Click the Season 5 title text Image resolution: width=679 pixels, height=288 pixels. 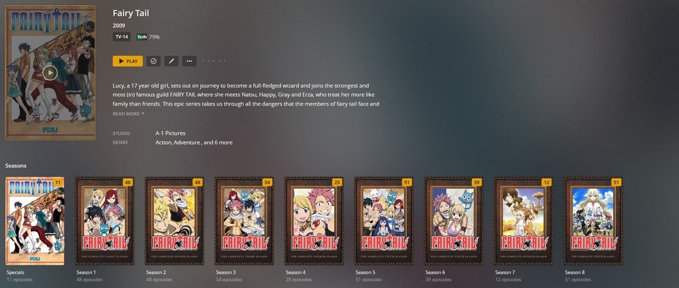365,272
